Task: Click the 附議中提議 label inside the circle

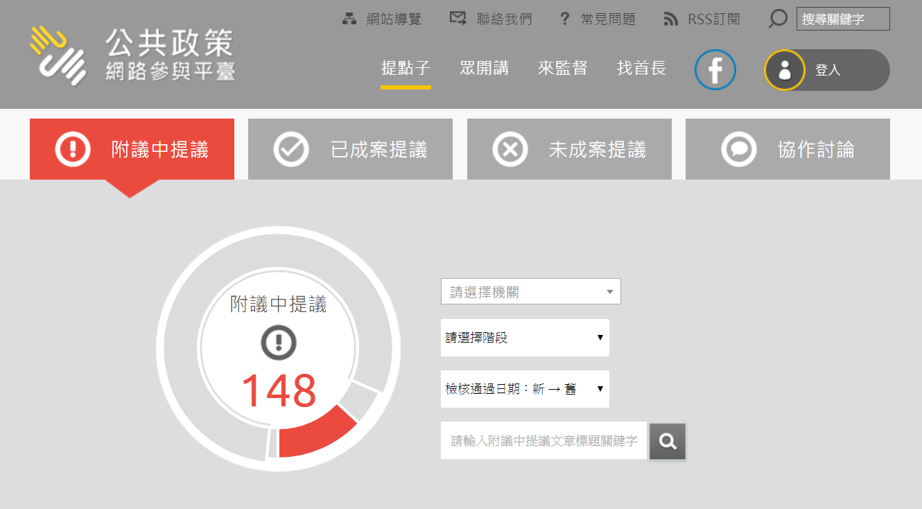Action: (x=279, y=304)
